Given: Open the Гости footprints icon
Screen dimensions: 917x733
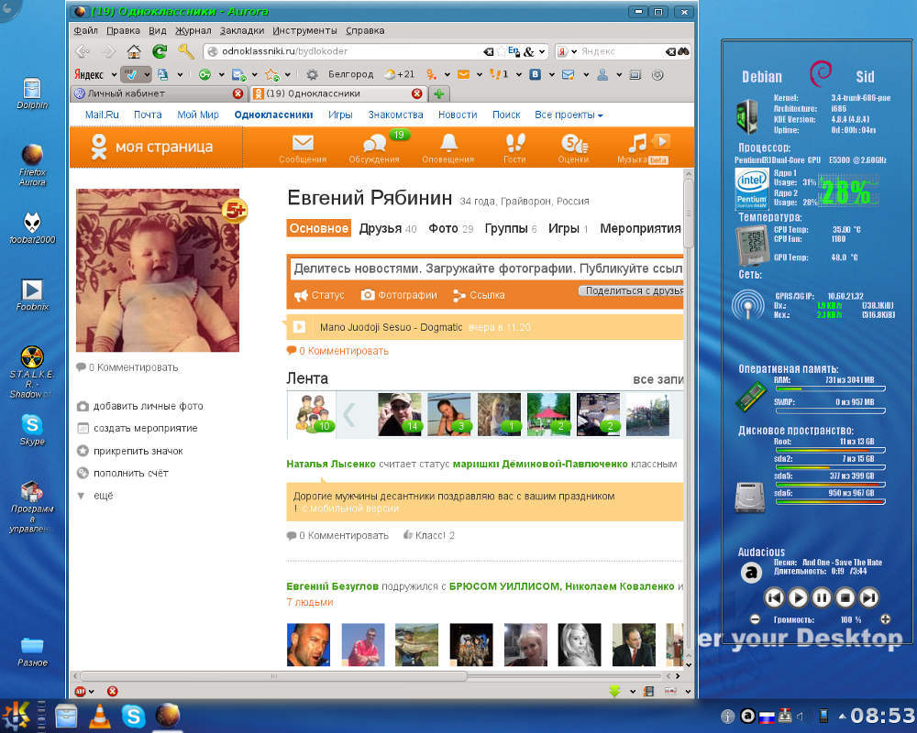Looking at the screenshot, I should [514, 148].
